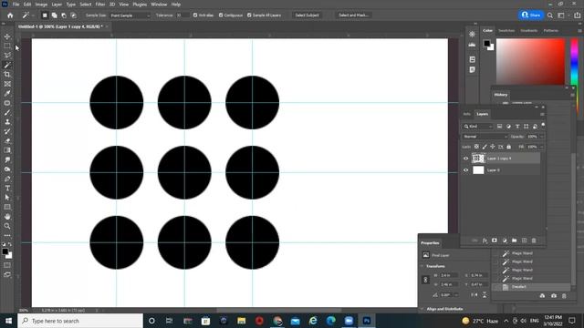The image size is (584, 328).
Task: Select the Pen tool
Action: tap(7, 179)
